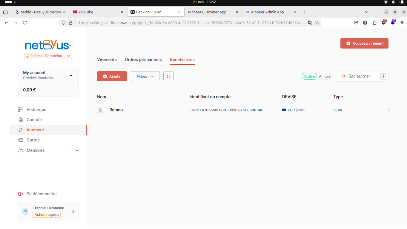Click the Ajouter beneficiary button
This screenshot has height=229, width=407.
(112, 76)
